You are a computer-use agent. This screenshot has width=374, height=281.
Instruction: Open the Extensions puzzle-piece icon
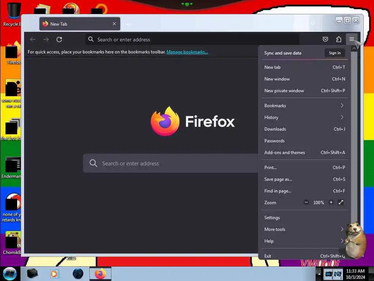(339, 39)
